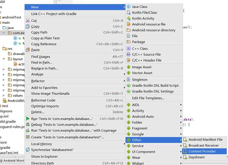Expand the Activity submenu arrow
The image size is (228, 165).
click(181, 111)
